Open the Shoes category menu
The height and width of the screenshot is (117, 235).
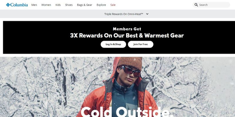click(x=69, y=5)
